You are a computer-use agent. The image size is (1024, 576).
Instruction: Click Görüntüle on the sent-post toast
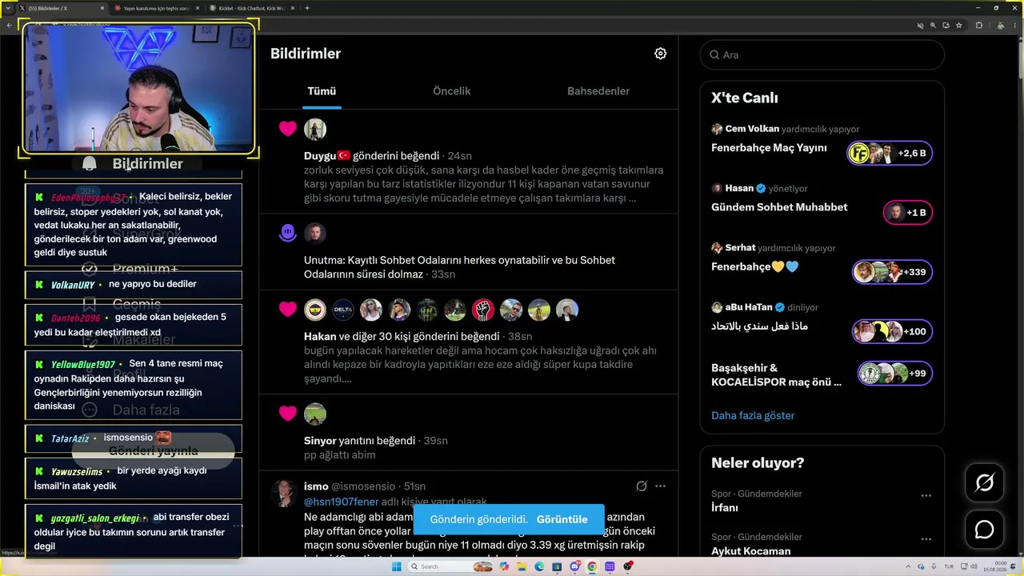pos(562,519)
